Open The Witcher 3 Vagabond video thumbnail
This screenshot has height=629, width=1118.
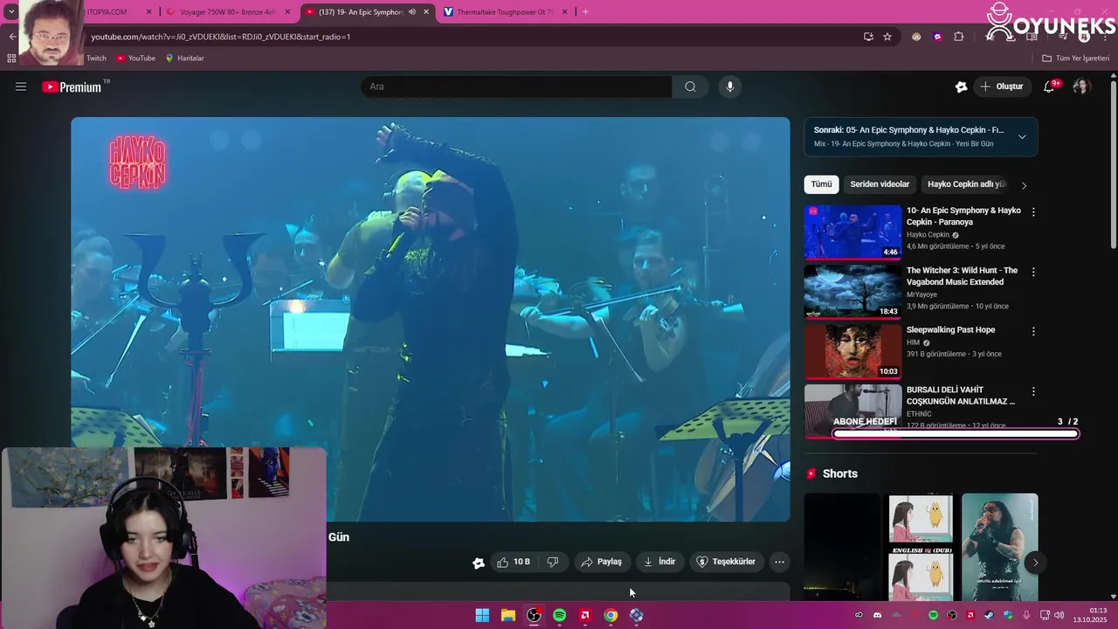pyautogui.click(x=852, y=291)
